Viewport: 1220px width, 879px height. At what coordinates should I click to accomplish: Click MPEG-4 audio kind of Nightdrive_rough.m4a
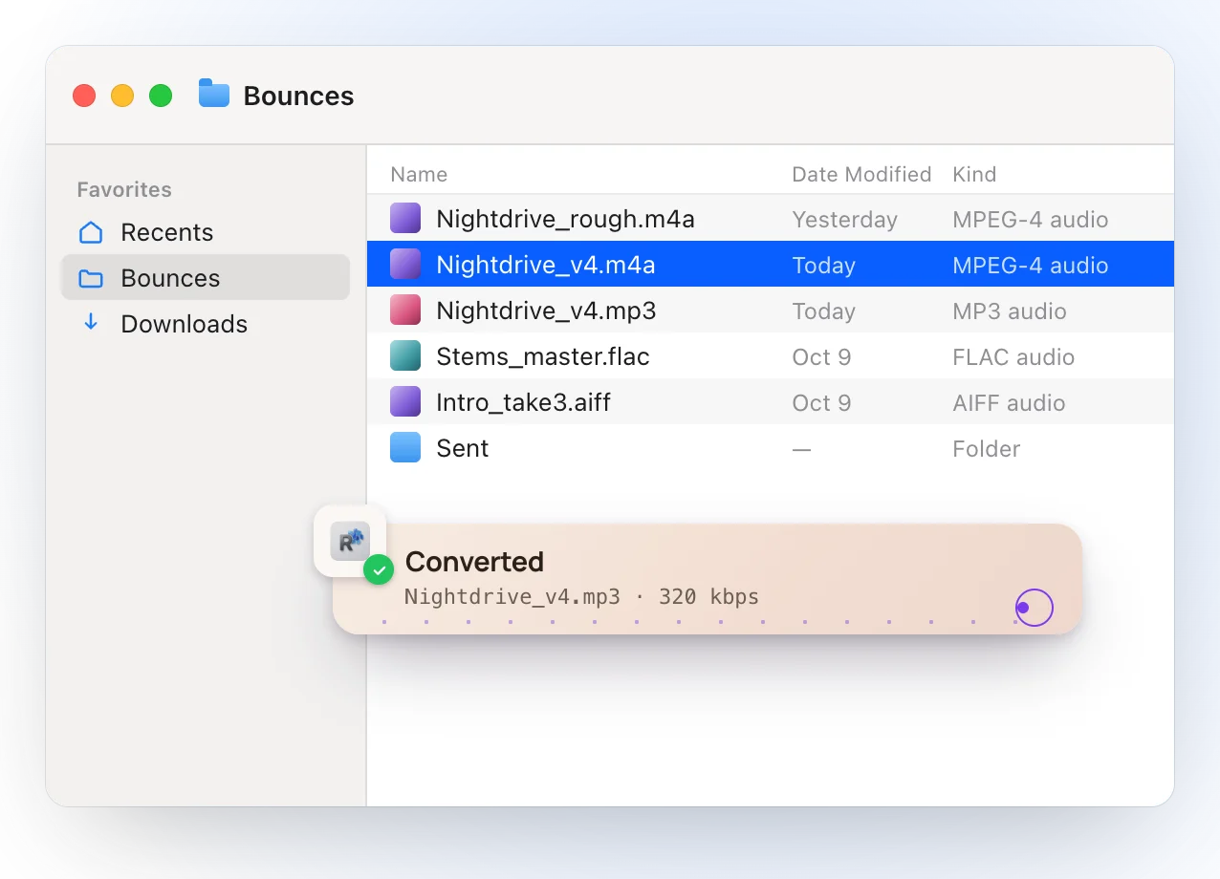click(x=1031, y=220)
